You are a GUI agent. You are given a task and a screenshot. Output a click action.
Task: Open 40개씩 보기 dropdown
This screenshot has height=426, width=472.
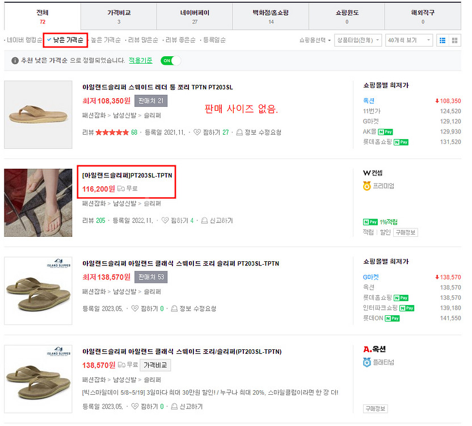409,40
